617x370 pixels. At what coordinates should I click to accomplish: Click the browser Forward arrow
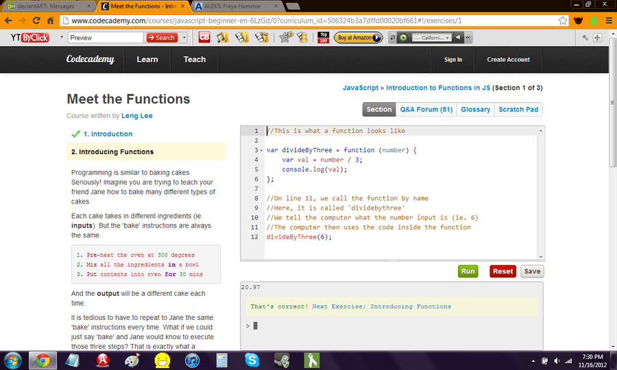pyautogui.click(x=23, y=21)
